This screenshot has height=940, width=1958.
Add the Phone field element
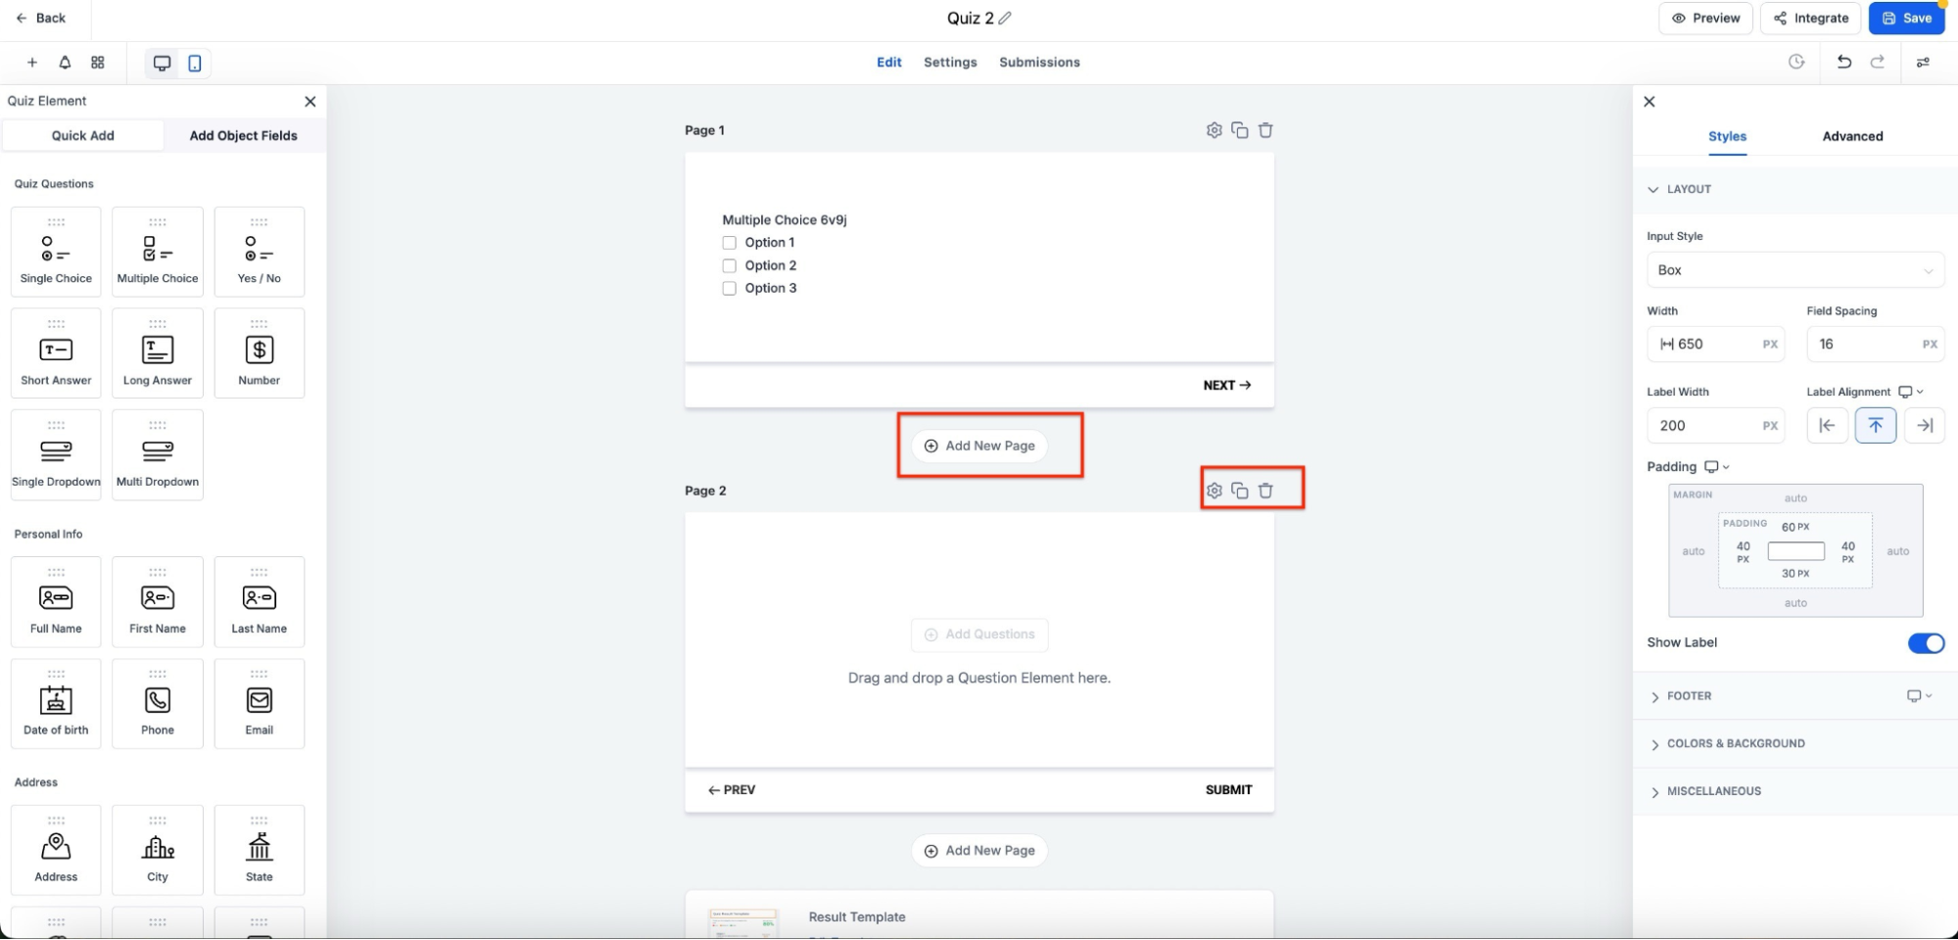157,704
